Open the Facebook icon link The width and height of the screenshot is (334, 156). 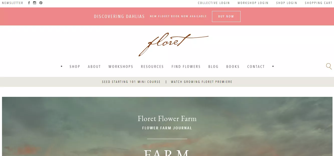[x=29, y=3]
